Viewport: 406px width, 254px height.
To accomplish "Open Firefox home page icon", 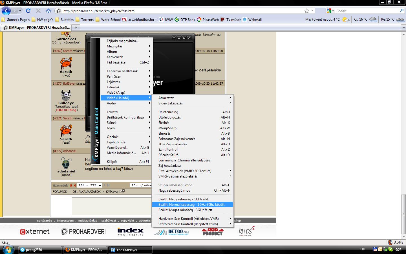I will tap(48, 11).
